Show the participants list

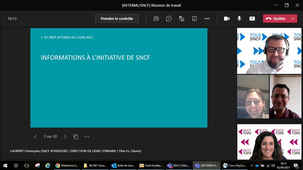(156, 18)
